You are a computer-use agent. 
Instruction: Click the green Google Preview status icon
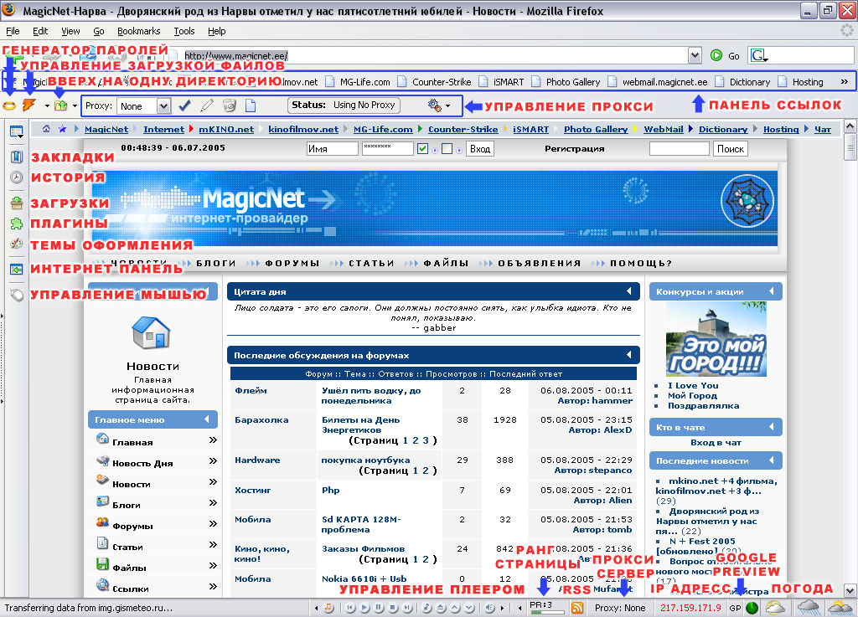(752, 608)
